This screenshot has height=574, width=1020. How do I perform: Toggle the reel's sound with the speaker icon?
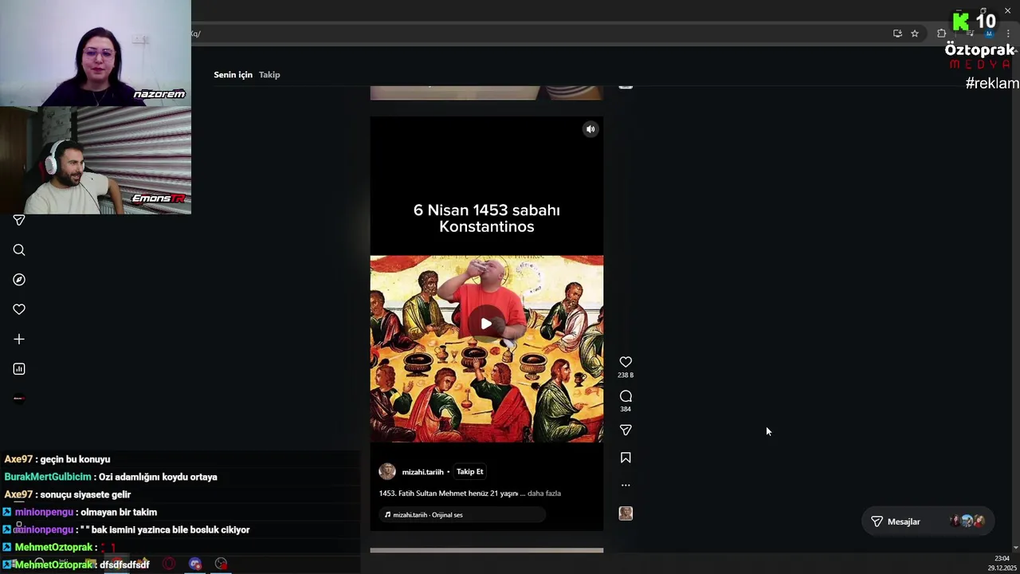point(590,129)
